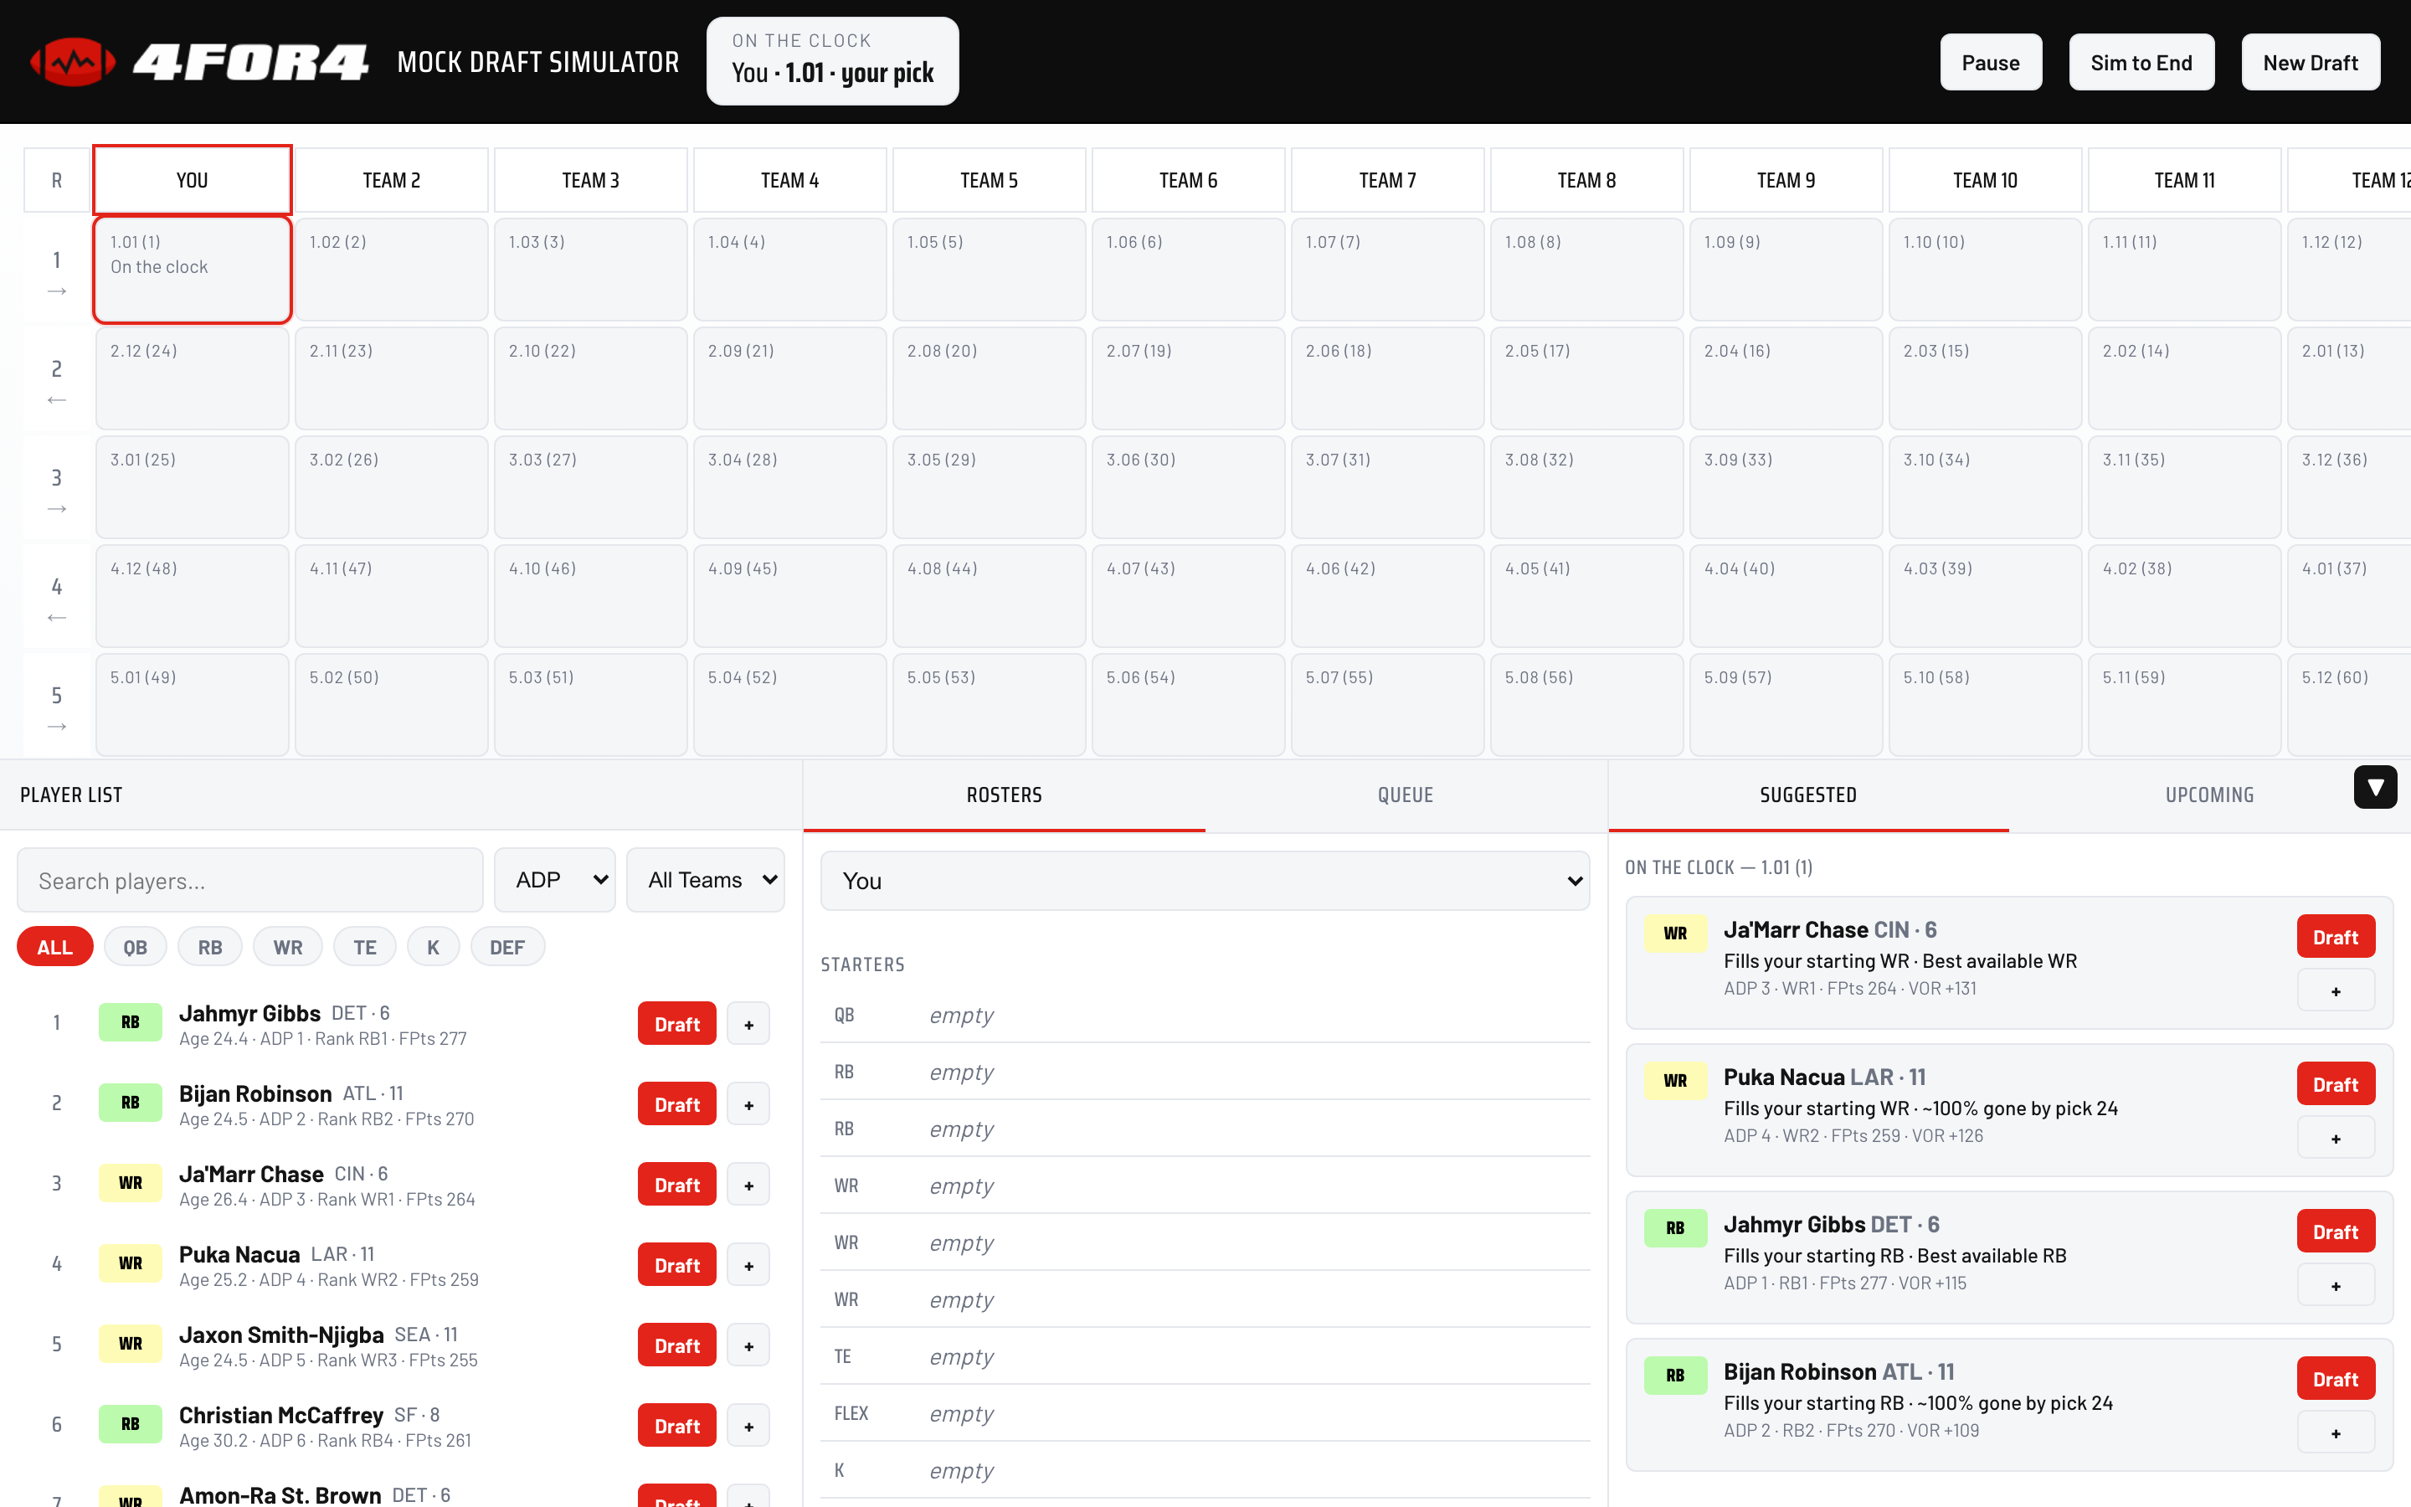
Task: Queue suggested Puka Nacua with plus
Action: [2336, 1139]
